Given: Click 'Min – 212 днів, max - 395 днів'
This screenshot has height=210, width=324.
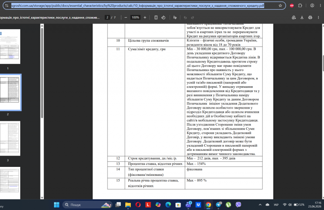Looking at the screenshot, I should point(211,158).
